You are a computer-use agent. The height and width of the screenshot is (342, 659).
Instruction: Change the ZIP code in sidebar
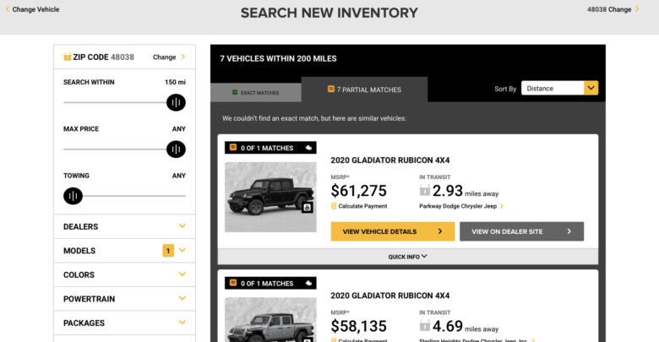[x=169, y=57]
